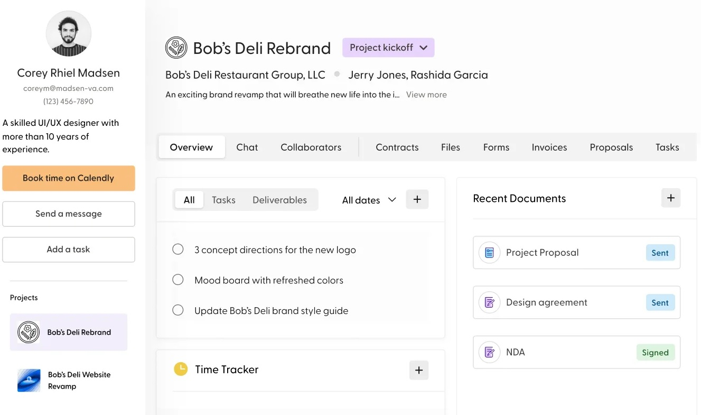Tick Update Bob's Deli brand style guide
This screenshot has width=701, height=415.
178,310
